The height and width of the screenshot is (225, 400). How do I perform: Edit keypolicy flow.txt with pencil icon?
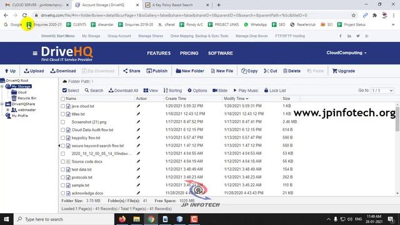pyautogui.click(x=138, y=137)
